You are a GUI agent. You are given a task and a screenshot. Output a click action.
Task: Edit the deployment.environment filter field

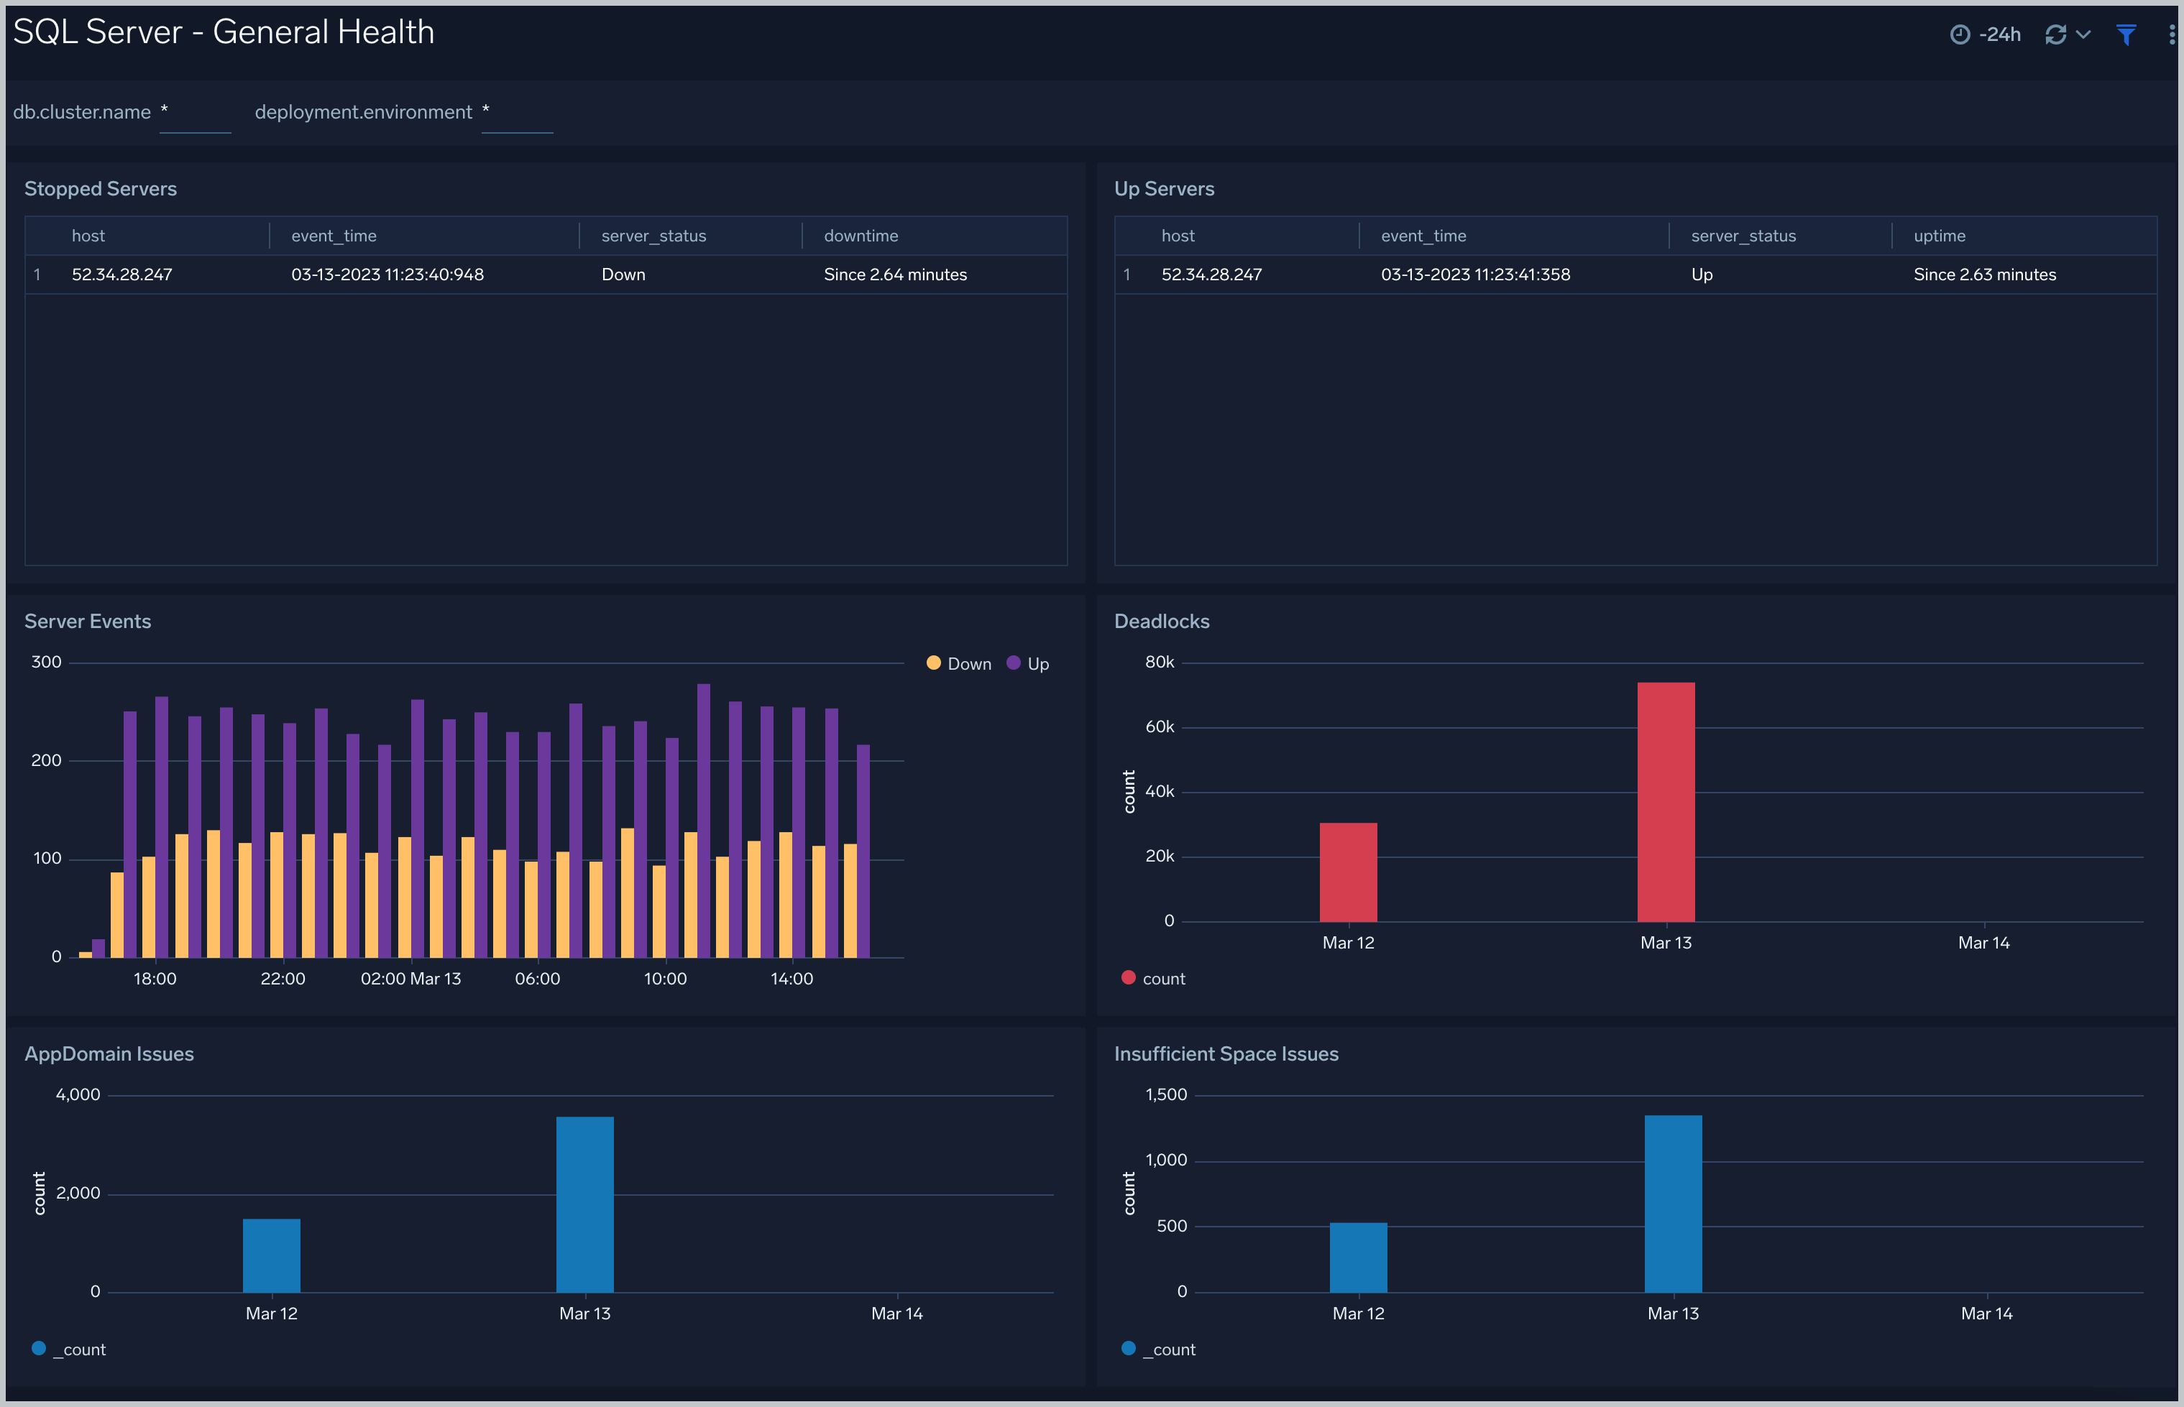coord(517,112)
